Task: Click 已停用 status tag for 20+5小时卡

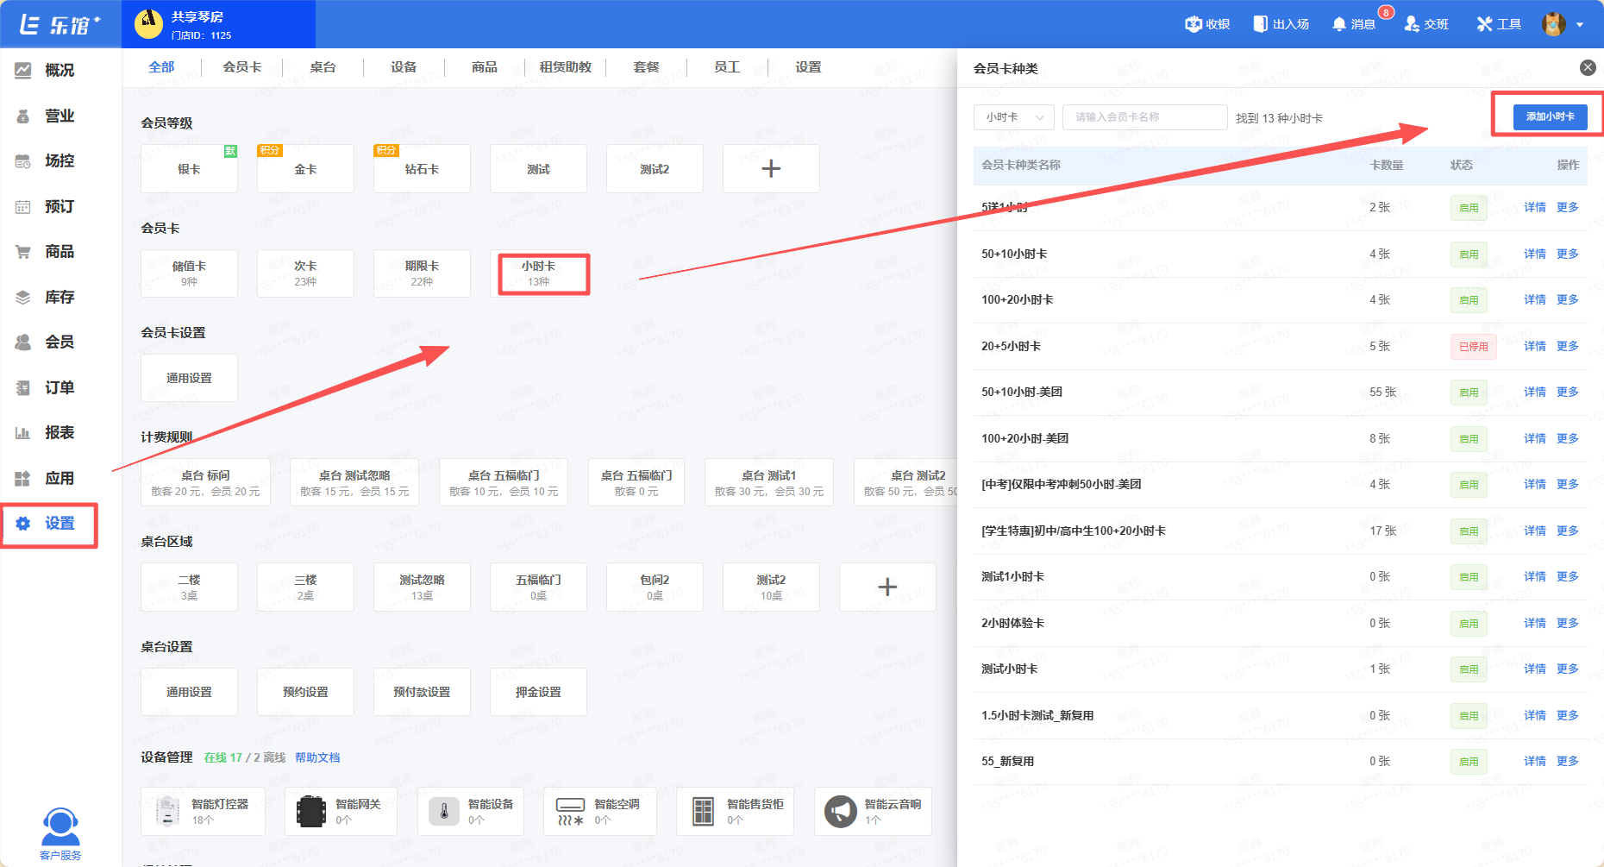Action: 1473,347
